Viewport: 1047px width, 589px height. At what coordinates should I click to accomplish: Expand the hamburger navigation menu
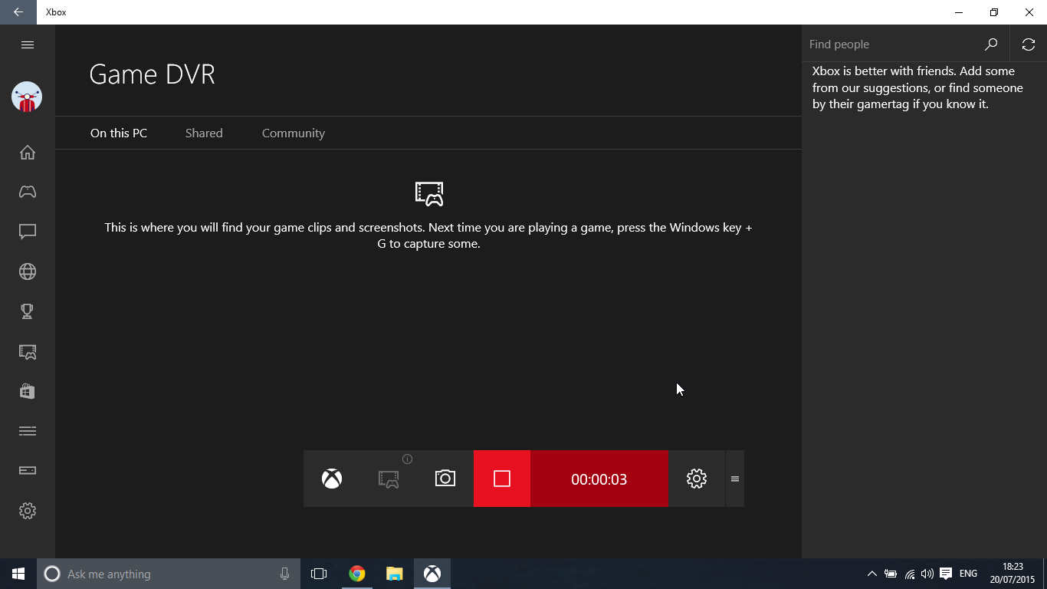tap(27, 44)
